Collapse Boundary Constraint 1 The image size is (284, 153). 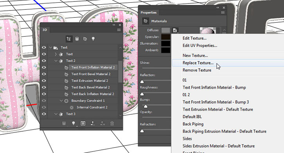(61, 101)
